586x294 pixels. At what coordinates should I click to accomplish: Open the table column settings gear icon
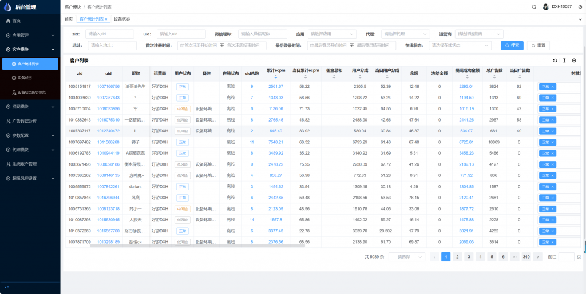point(574,61)
